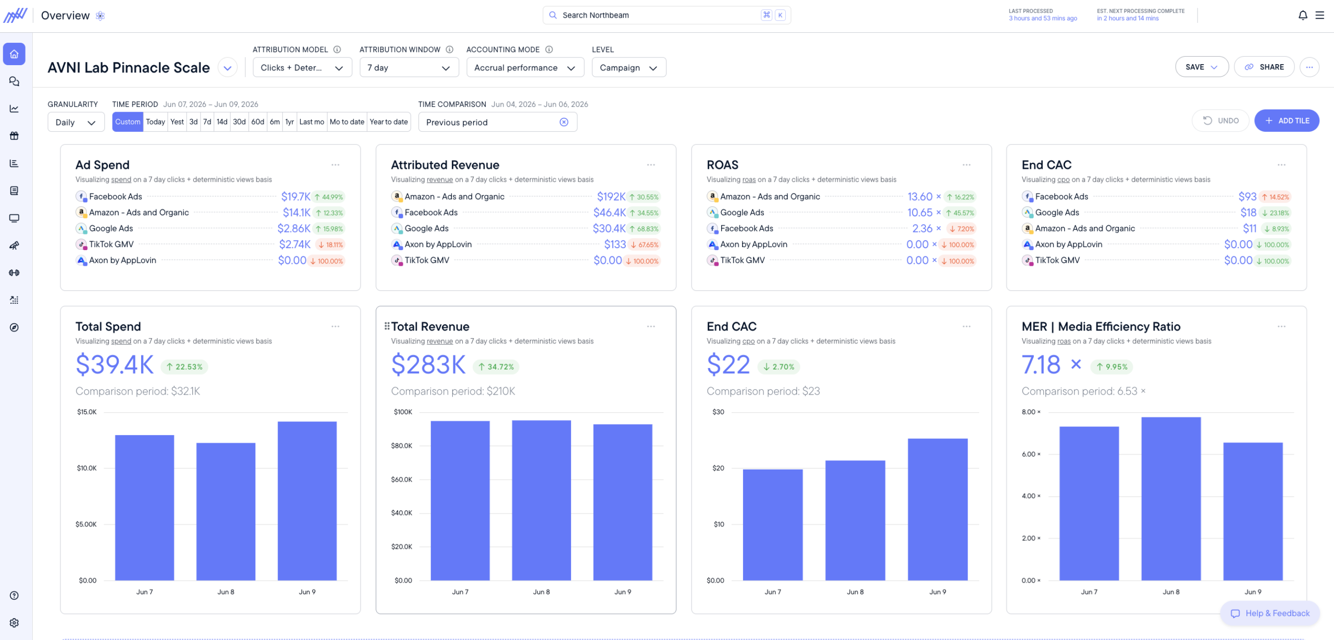
Task: Click the Northbeam logo icon
Action: point(15,15)
